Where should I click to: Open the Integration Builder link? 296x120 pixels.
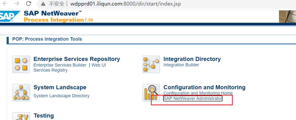coord(181,65)
